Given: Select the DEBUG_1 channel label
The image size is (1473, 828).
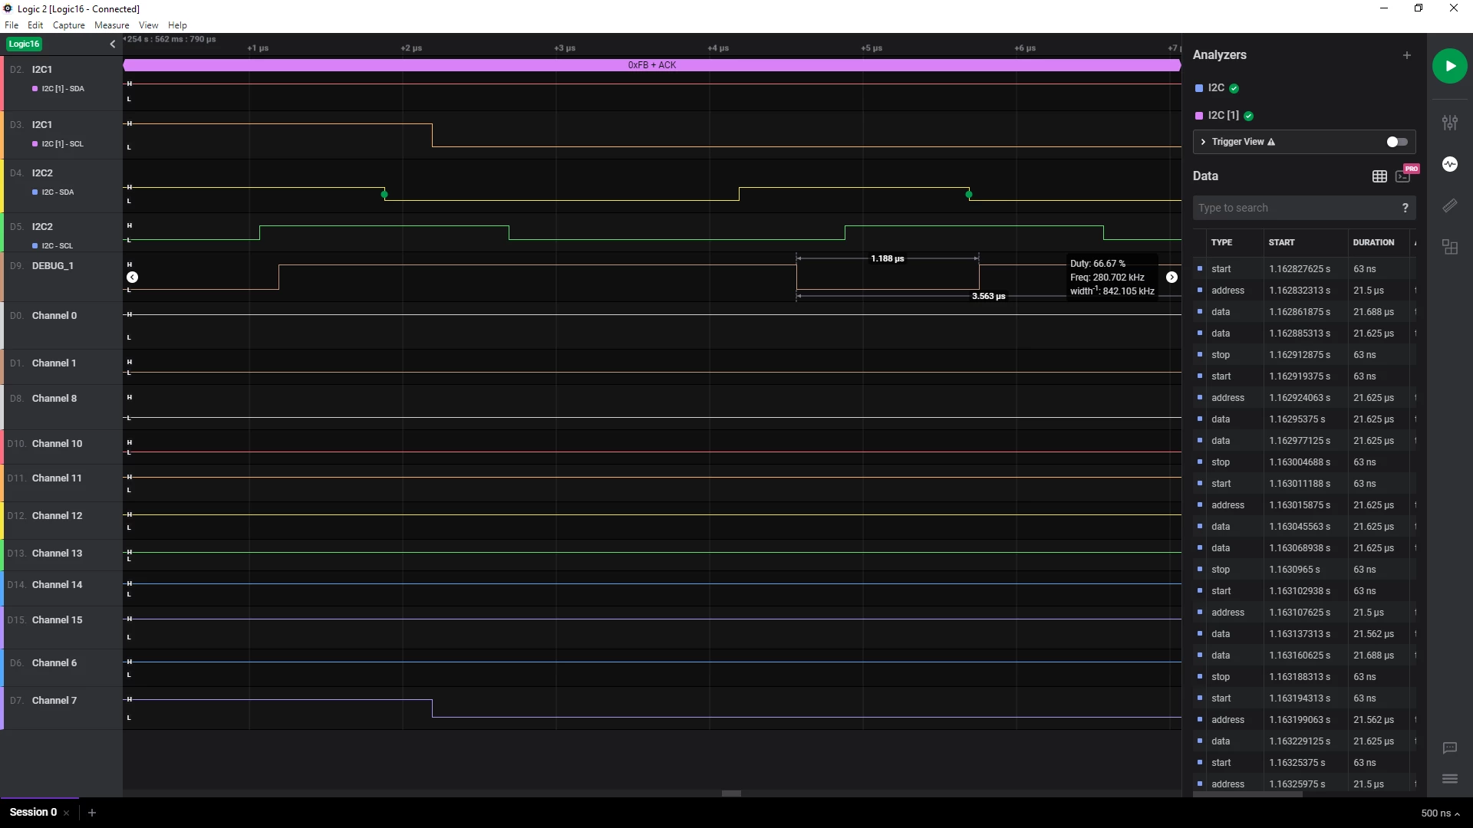Looking at the screenshot, I should point(53,266).
